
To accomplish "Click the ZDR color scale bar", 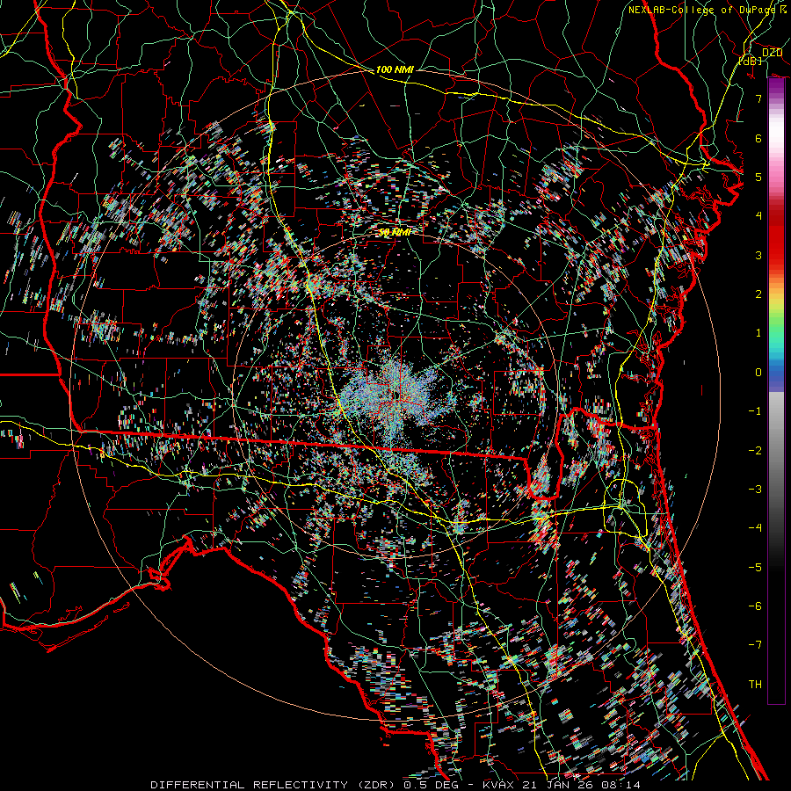I will (x=776, y=391).
